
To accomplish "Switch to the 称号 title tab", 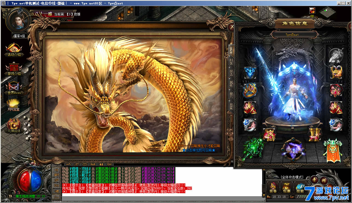I will coord(231,95).
